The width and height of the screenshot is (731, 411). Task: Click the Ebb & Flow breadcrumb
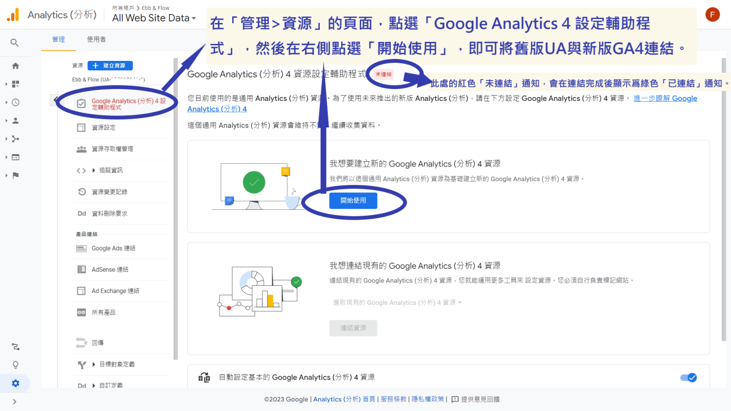[x=156, y=8]
